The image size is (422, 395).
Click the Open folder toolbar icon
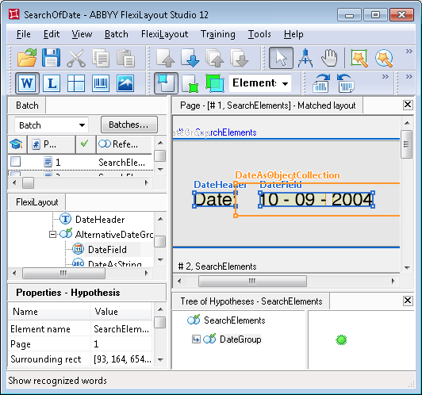(27, 58)
